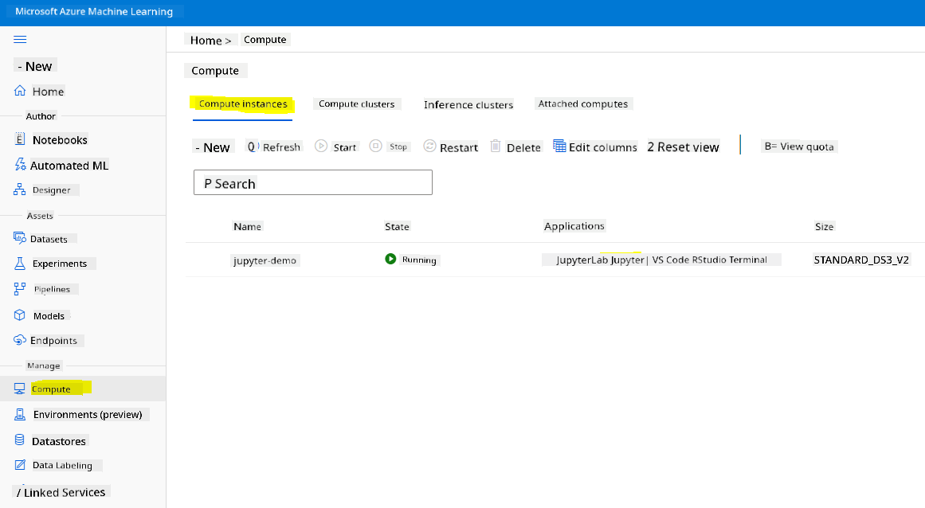Click New in the left sidebar
The width and height of the screenshot is (925, 508).
coord(35,66)
